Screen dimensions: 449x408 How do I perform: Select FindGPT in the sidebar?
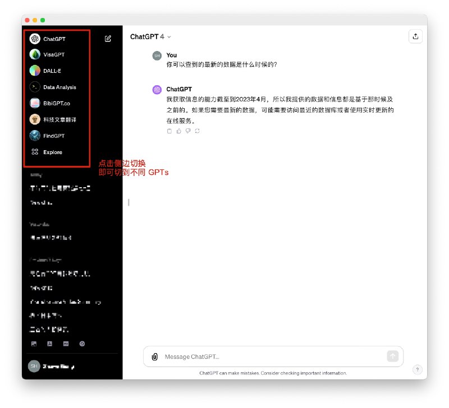[47, 136]
